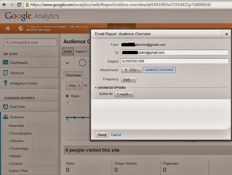The height and width of the screenshot is (175, 232).
Task: Click the circular segment indicator
Action: point(82,63)
